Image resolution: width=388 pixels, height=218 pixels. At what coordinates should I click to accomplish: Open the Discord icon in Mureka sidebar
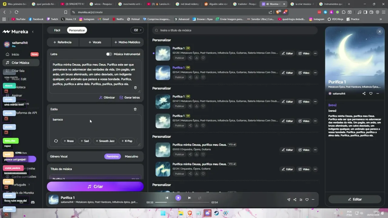(33, 202)
